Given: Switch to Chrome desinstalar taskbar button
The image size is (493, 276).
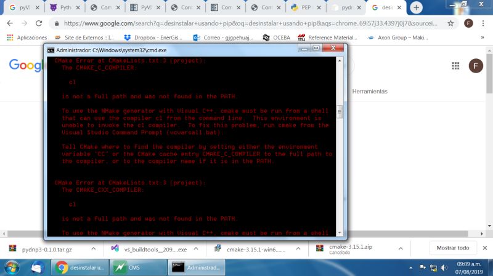Looking at the screenshot, I should click(80, 267).
